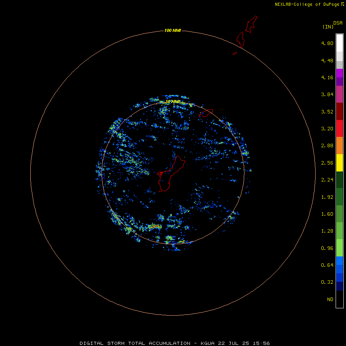Select the 1.92 legend value
346x346 pixels.
327,197
